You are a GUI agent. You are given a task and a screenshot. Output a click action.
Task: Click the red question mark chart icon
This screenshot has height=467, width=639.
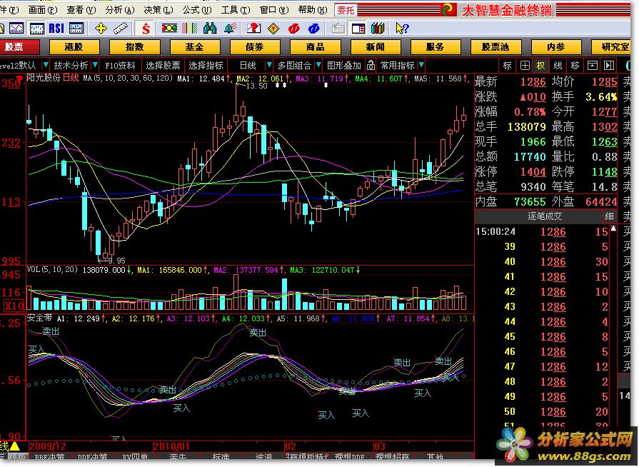click(x=253, y=28)
